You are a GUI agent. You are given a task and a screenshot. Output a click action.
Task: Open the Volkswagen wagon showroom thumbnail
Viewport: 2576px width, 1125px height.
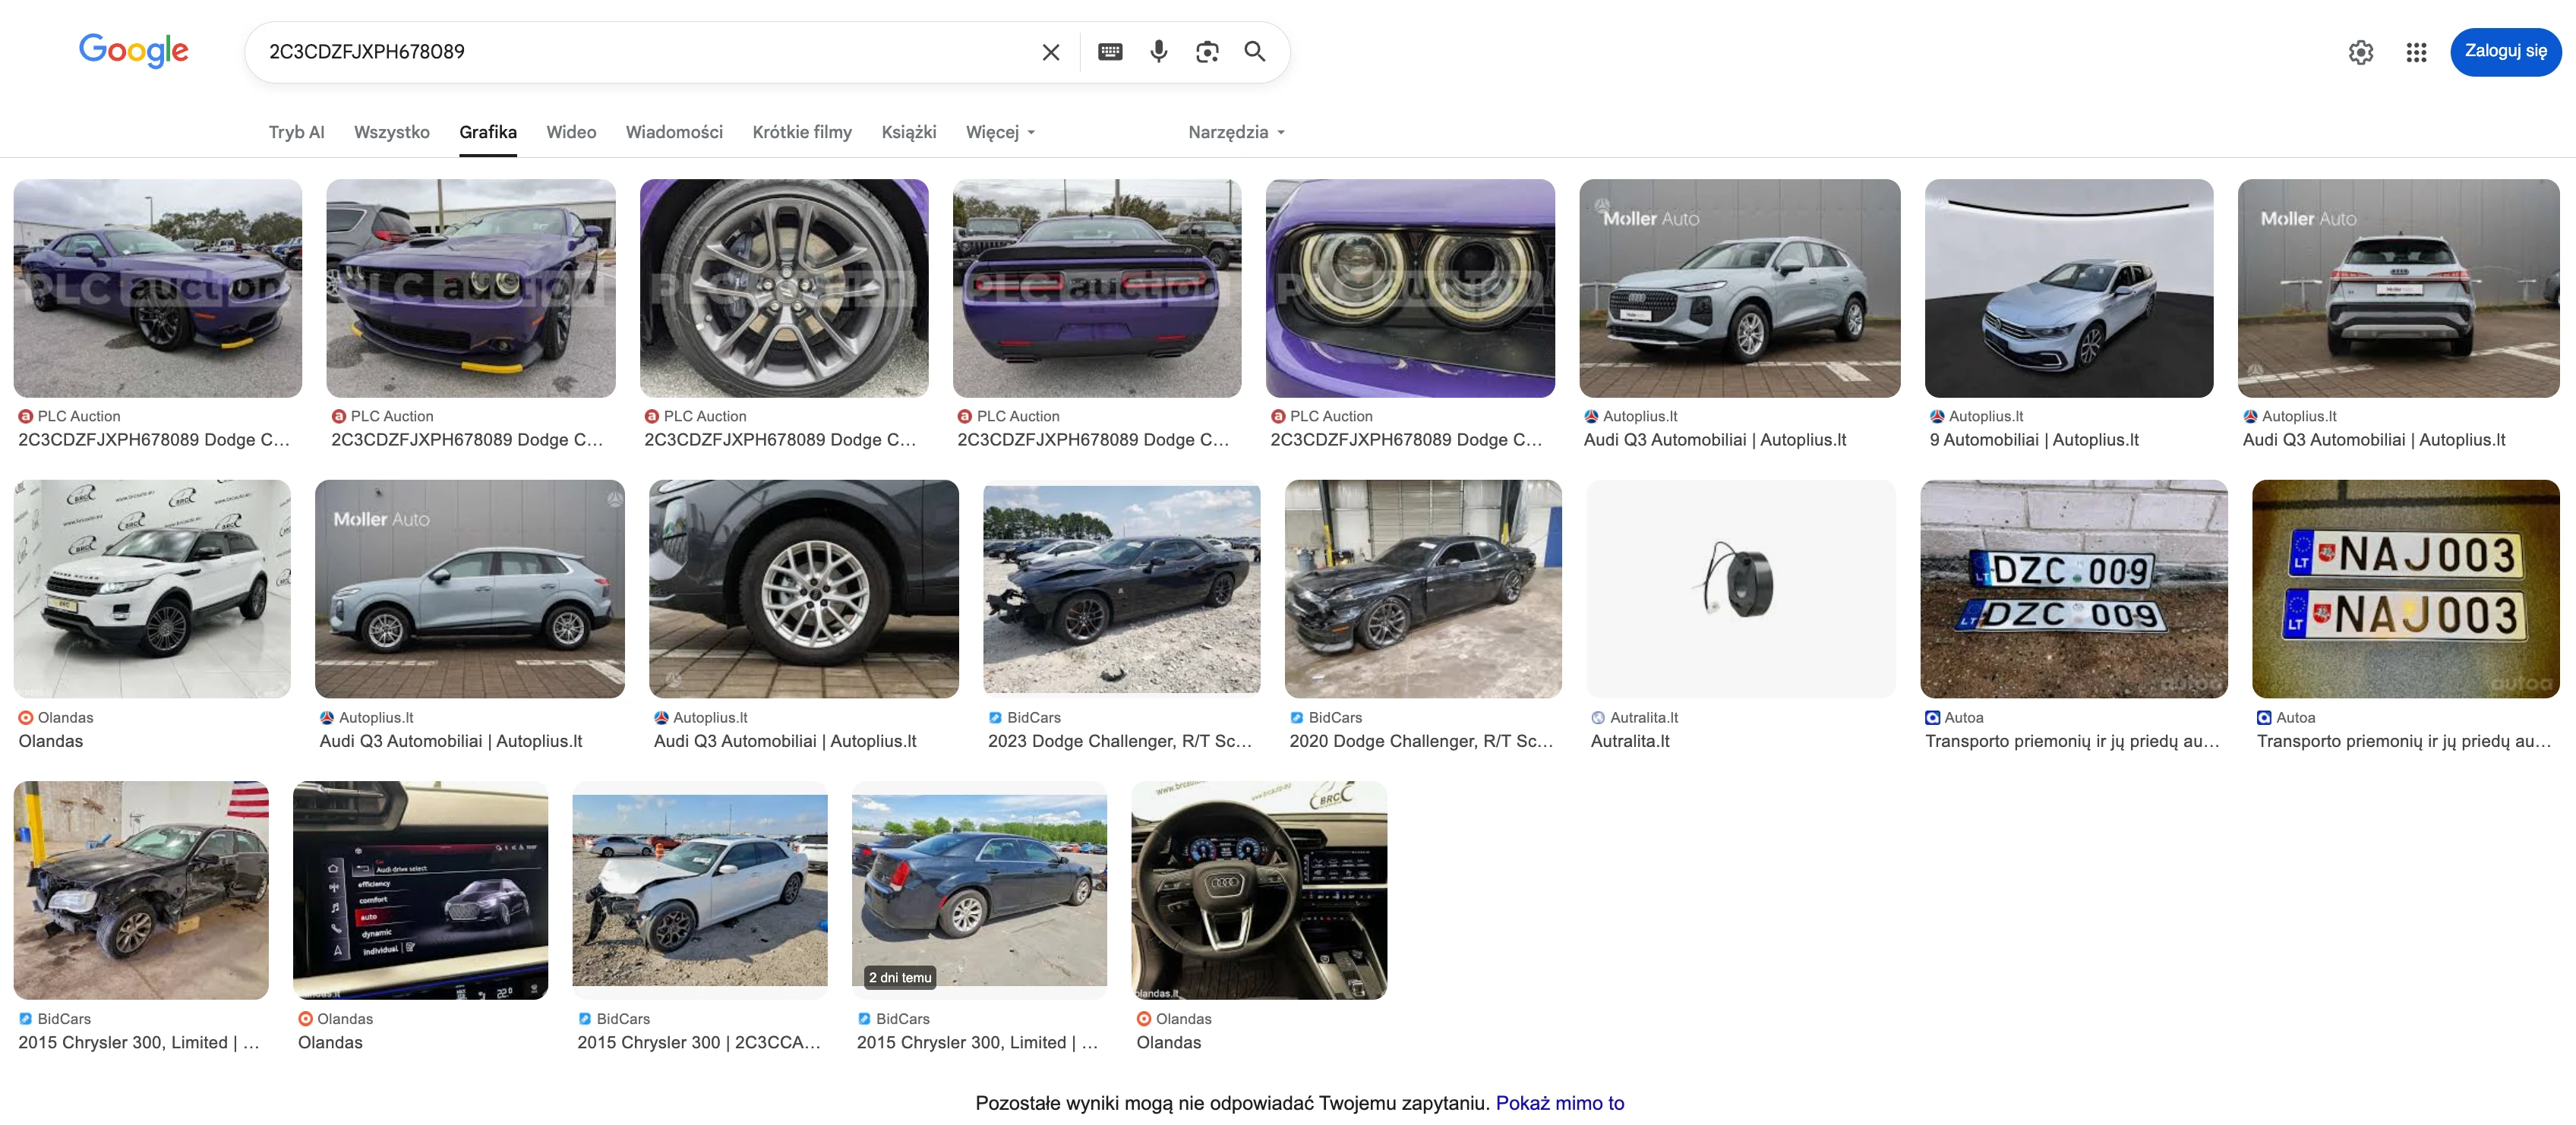(x=2068, y=288)
